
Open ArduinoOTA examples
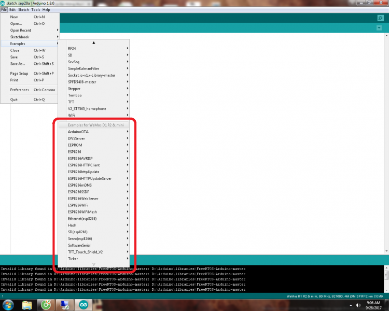[94, 132]
